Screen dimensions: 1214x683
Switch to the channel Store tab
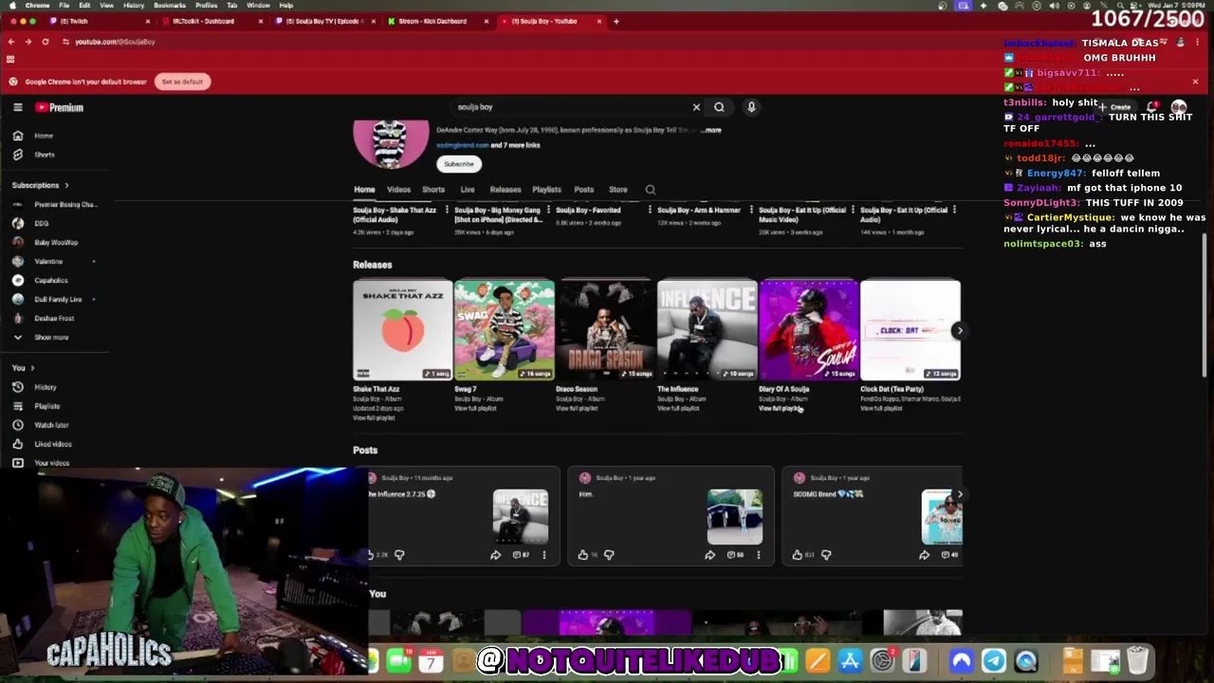(617, 190)
